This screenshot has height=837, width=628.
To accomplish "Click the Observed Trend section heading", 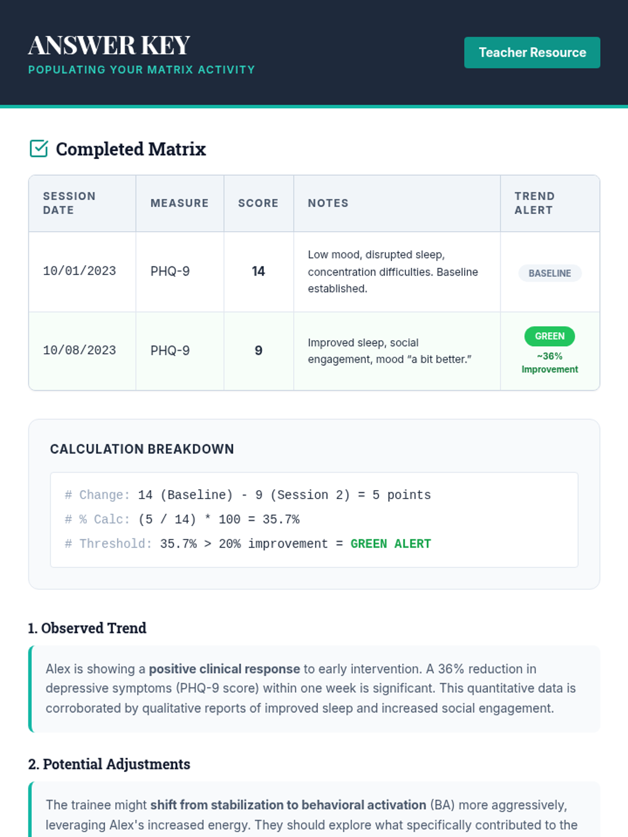I will [87, 628].
